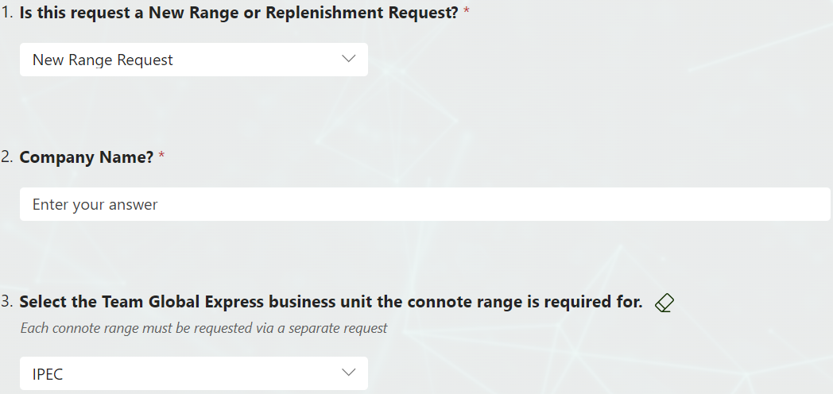Click the 'Company Name?' question label
Viewport: 833px width, 394px height.
(x=87, y=157)
